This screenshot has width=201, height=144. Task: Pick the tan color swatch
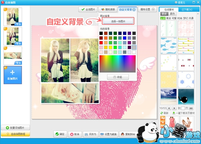tap(106, 52)
